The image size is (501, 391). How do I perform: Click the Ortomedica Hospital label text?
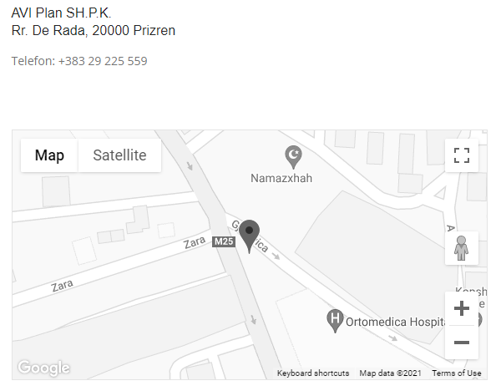pyautogui.click(x=396, y=322)
